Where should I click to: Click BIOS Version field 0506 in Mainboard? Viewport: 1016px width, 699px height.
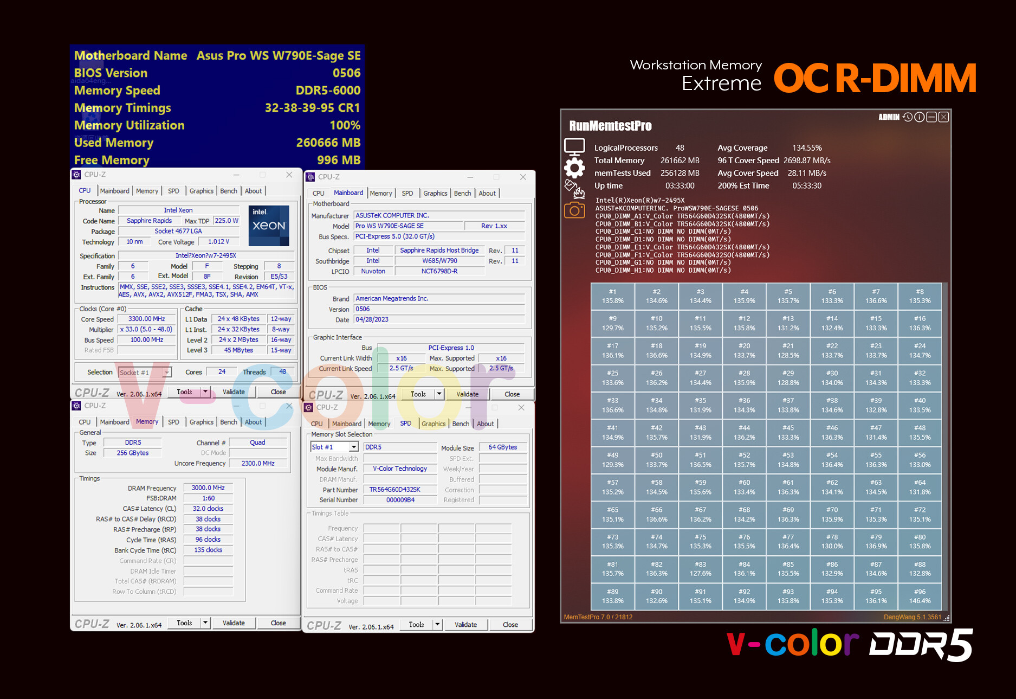pyautogui.click(x=439, y=309)
